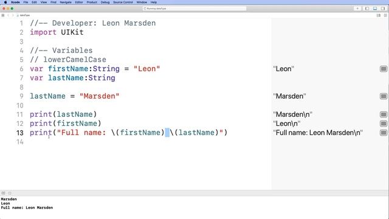Click the "// lowerCamelCase" comment
Image resolution: width=389 pixels, height=219 pixels.
coord(68,60)
